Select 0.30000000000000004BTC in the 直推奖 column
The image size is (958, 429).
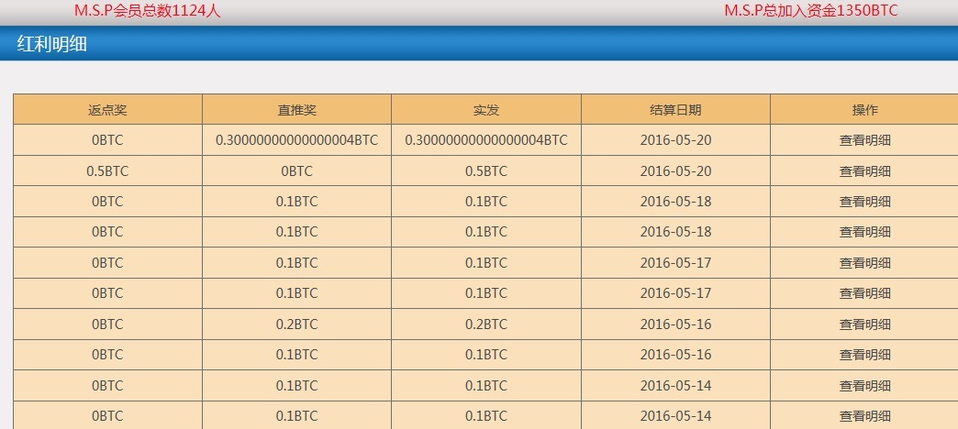[297, 139]
